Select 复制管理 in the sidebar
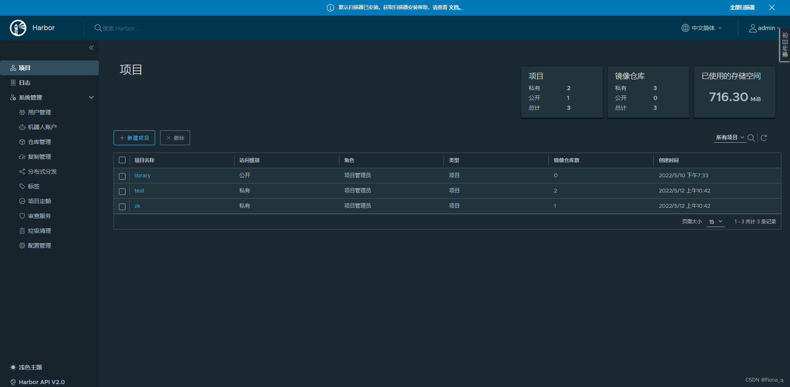 (39, 156)
